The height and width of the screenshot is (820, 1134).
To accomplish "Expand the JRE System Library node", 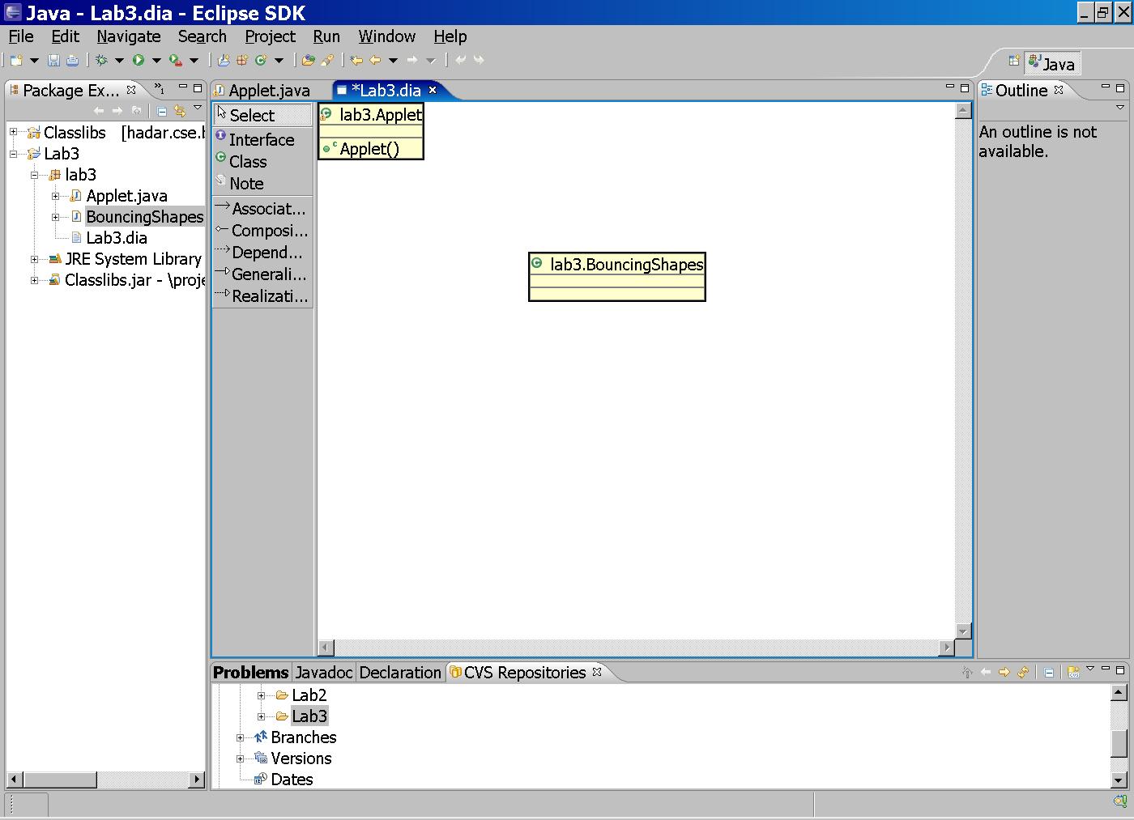I will (x=34, y=259).
